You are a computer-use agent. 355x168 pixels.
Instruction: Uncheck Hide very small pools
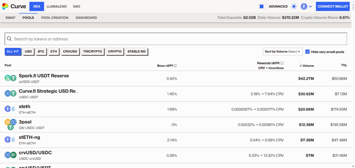point(308,52)
